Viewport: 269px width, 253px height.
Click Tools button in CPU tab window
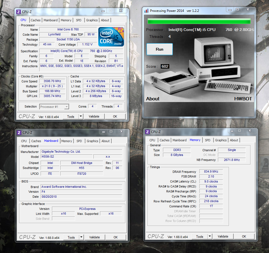[x=71, y=116]
